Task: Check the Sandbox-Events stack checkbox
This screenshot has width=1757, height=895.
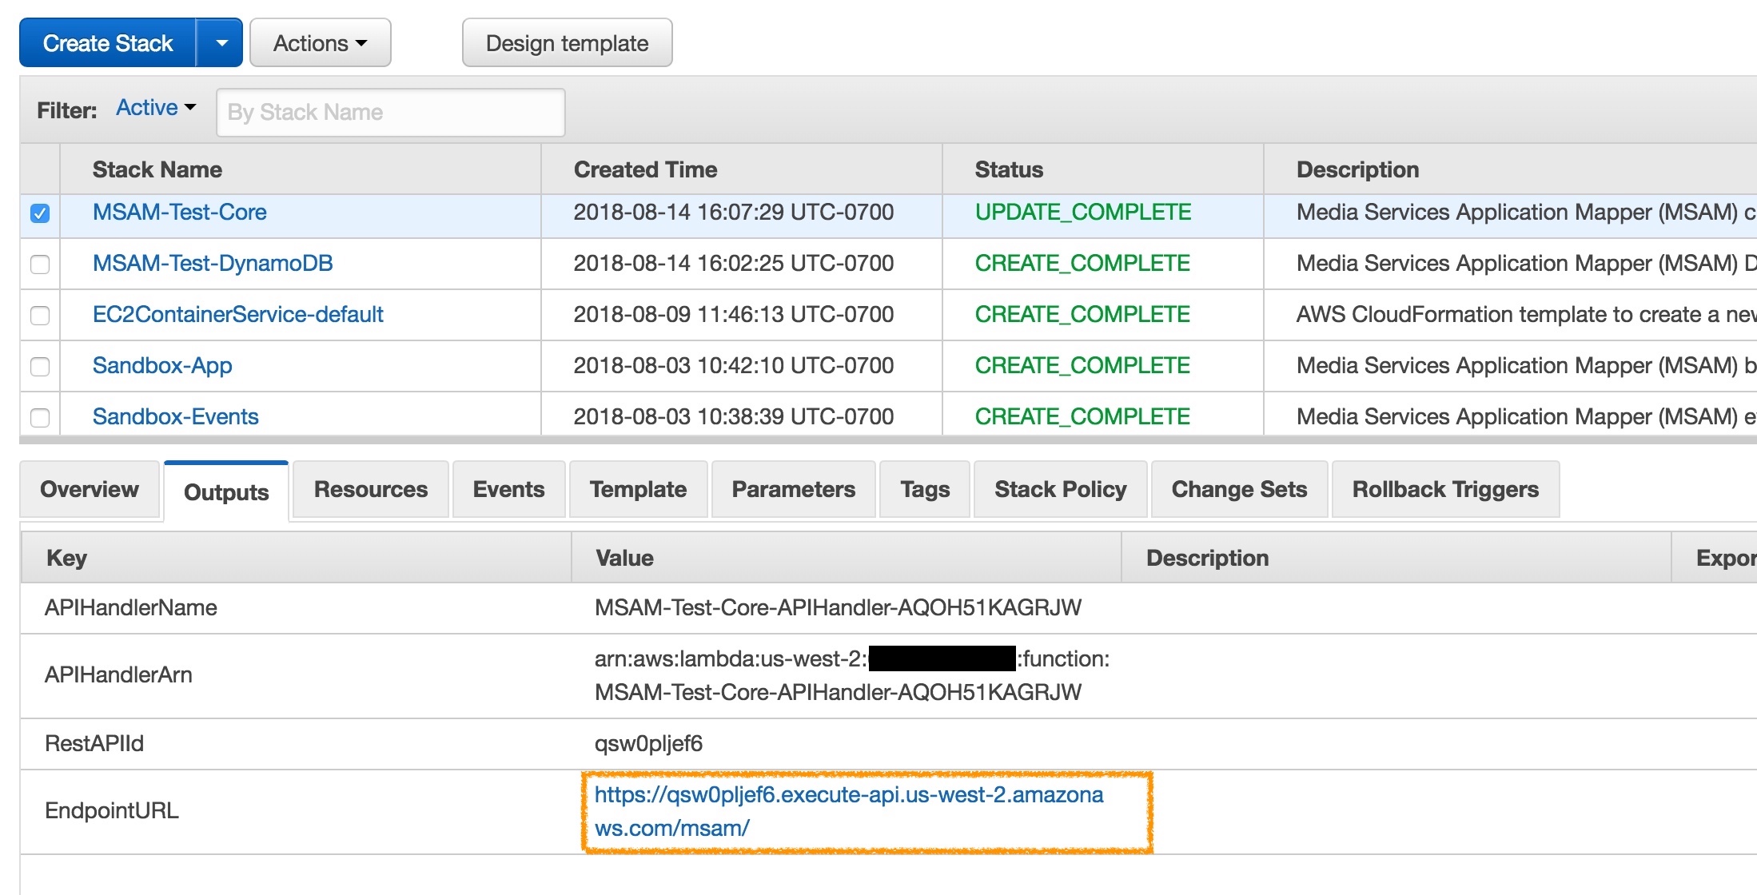Action: coord(40,418)
